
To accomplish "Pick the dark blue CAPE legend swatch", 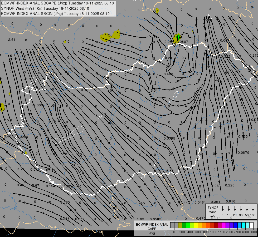I will pos(235,225).
